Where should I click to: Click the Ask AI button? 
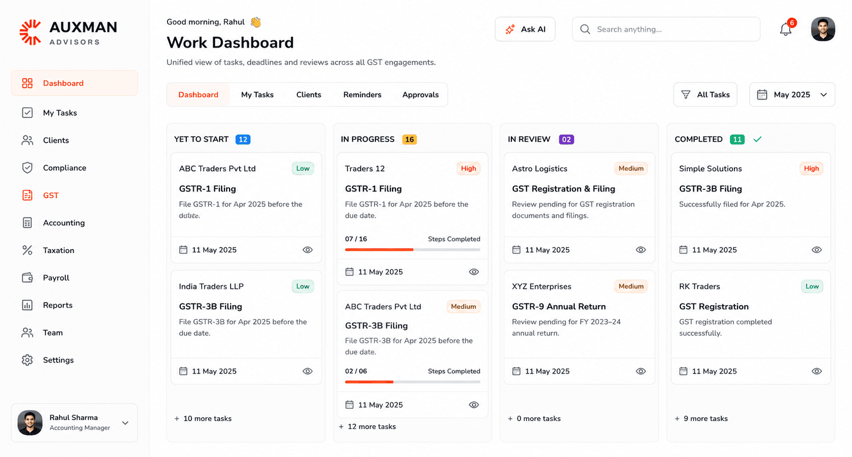(x=525, y=29)
